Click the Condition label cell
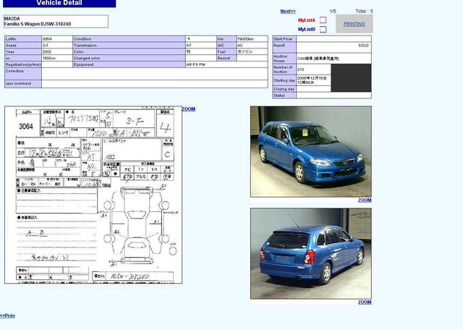463x330 pixels. point(129,39)
